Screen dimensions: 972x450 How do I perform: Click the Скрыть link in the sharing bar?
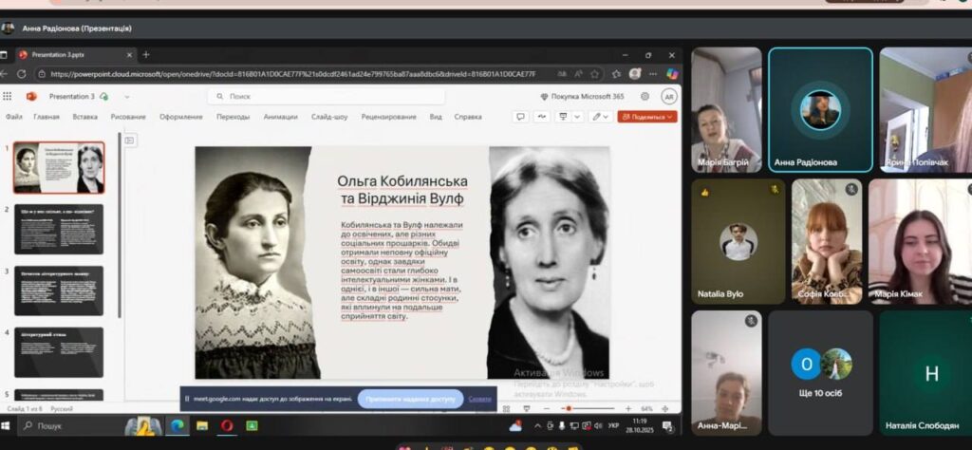(479, 399)
